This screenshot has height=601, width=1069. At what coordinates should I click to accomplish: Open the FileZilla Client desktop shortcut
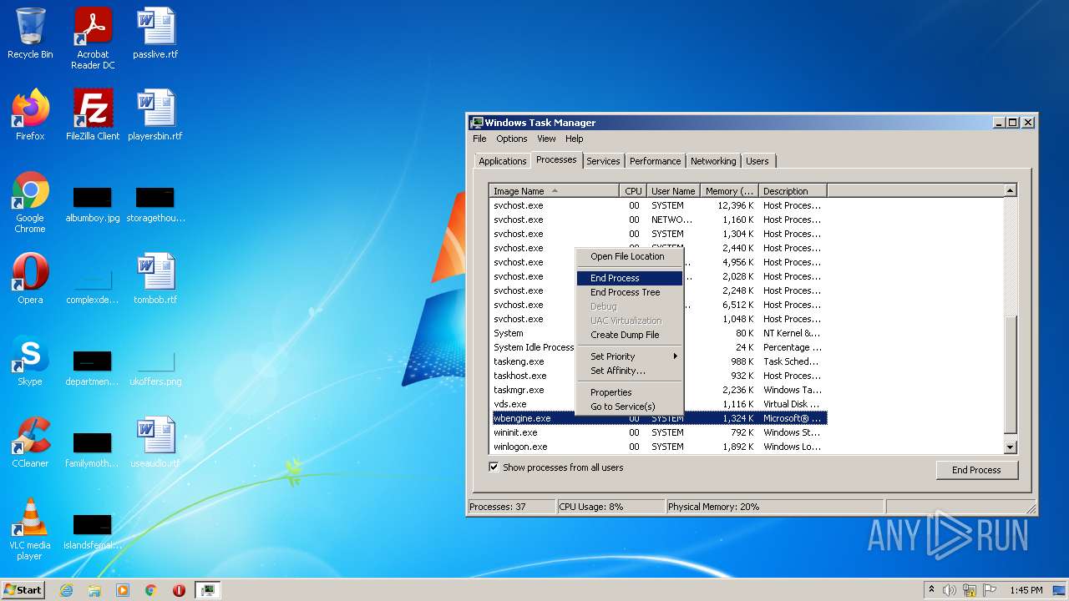[93, 115]
